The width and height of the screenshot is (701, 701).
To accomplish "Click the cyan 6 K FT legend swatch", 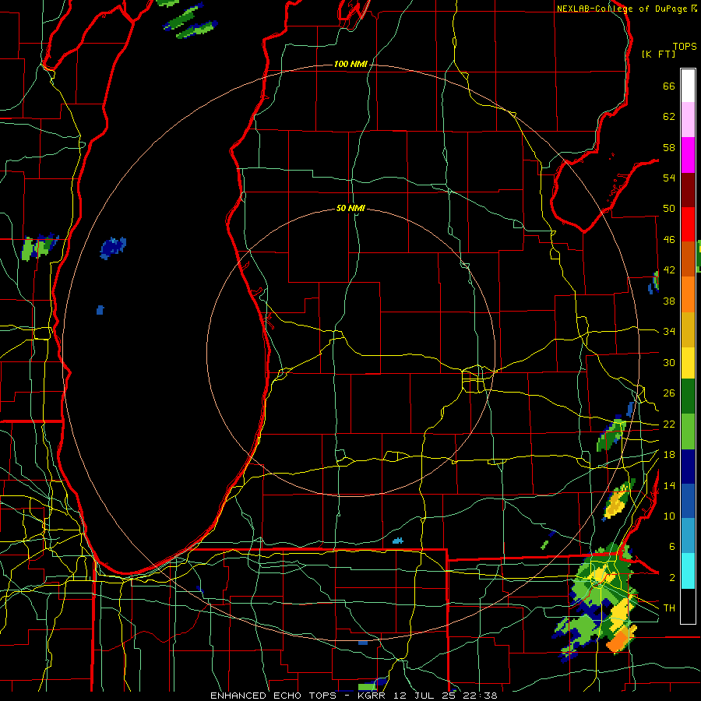I will (x=688, y=571).
